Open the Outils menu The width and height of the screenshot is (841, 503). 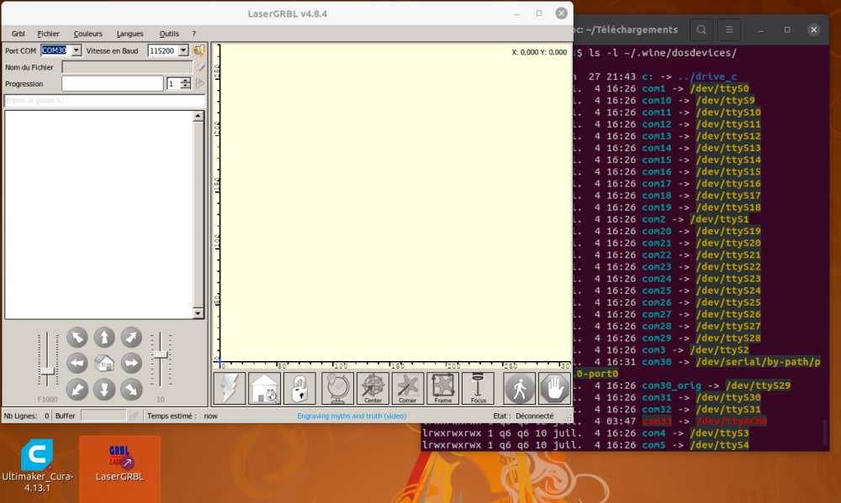click(169, 34)
